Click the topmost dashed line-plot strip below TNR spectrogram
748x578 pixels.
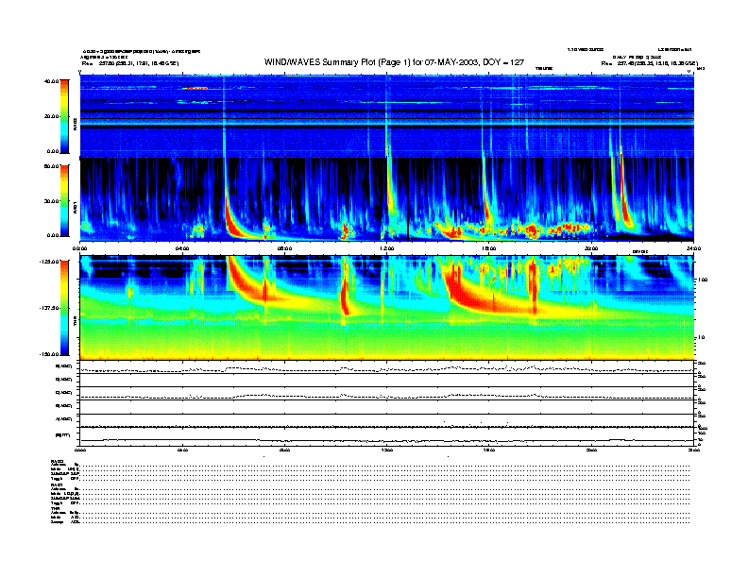pos(387,367)
